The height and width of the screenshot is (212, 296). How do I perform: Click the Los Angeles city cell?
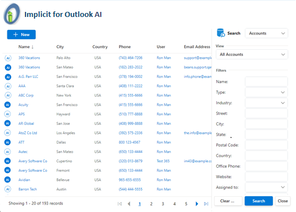pos(66,133)
